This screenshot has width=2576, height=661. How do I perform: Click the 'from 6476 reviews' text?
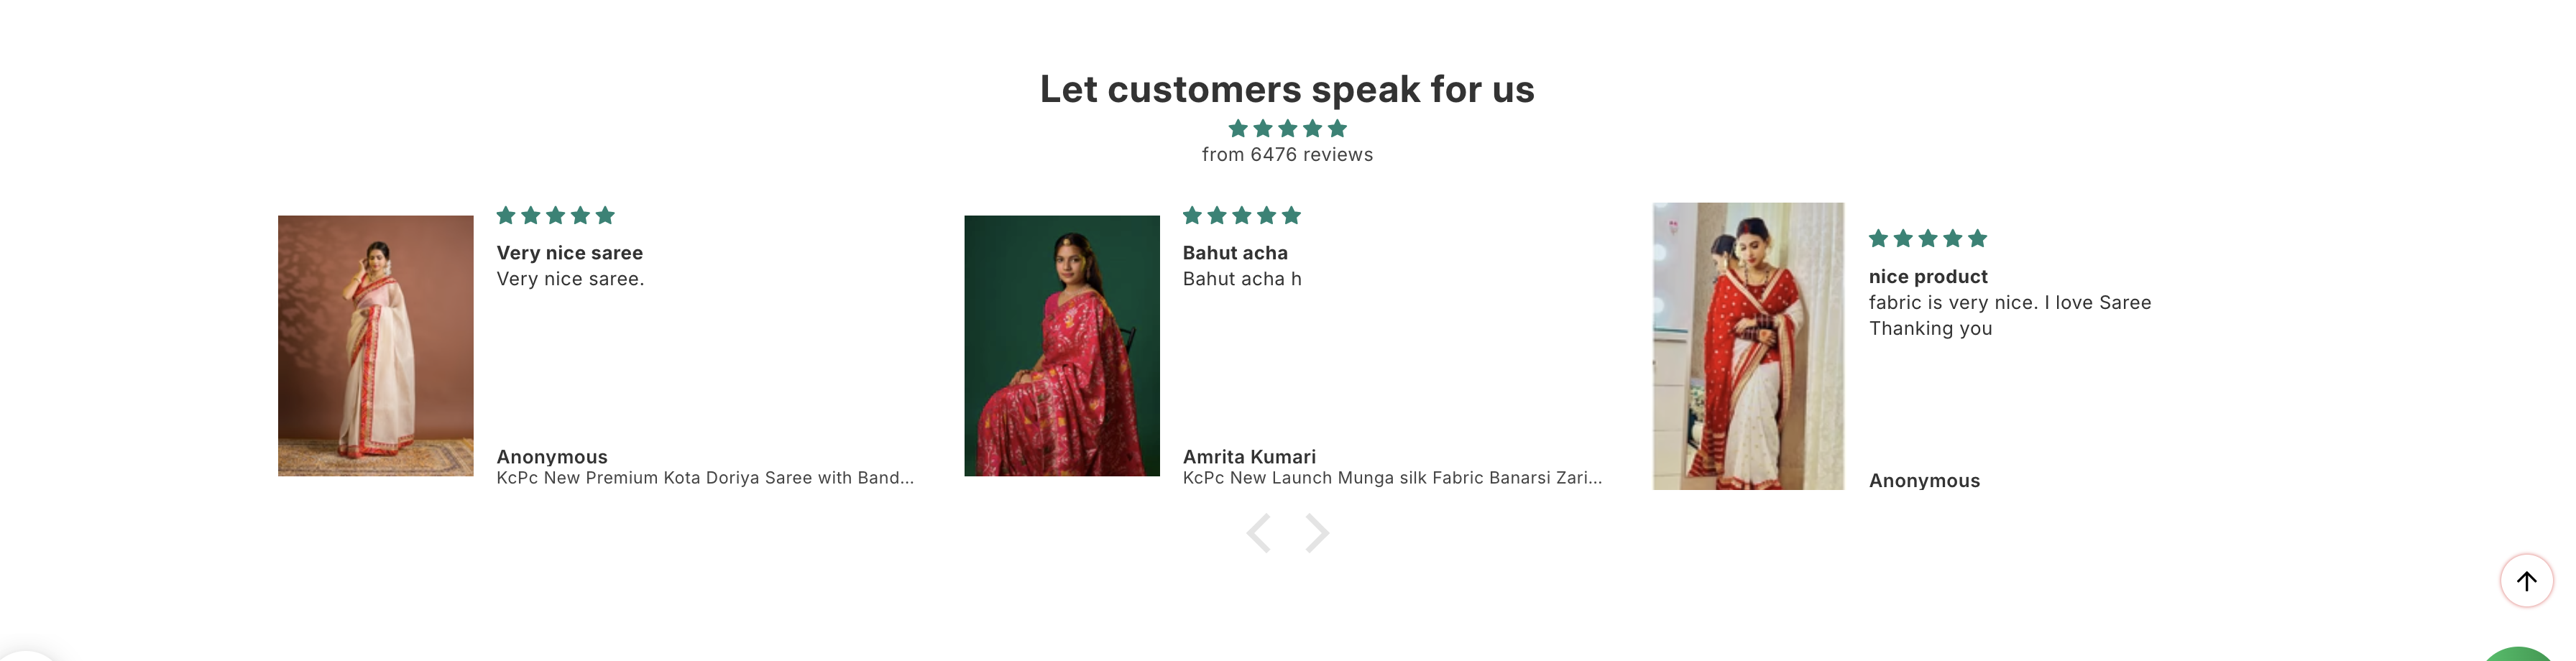(x=1288, y=154)
